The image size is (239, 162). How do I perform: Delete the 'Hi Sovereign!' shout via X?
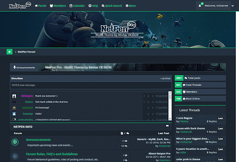(153, 108)
